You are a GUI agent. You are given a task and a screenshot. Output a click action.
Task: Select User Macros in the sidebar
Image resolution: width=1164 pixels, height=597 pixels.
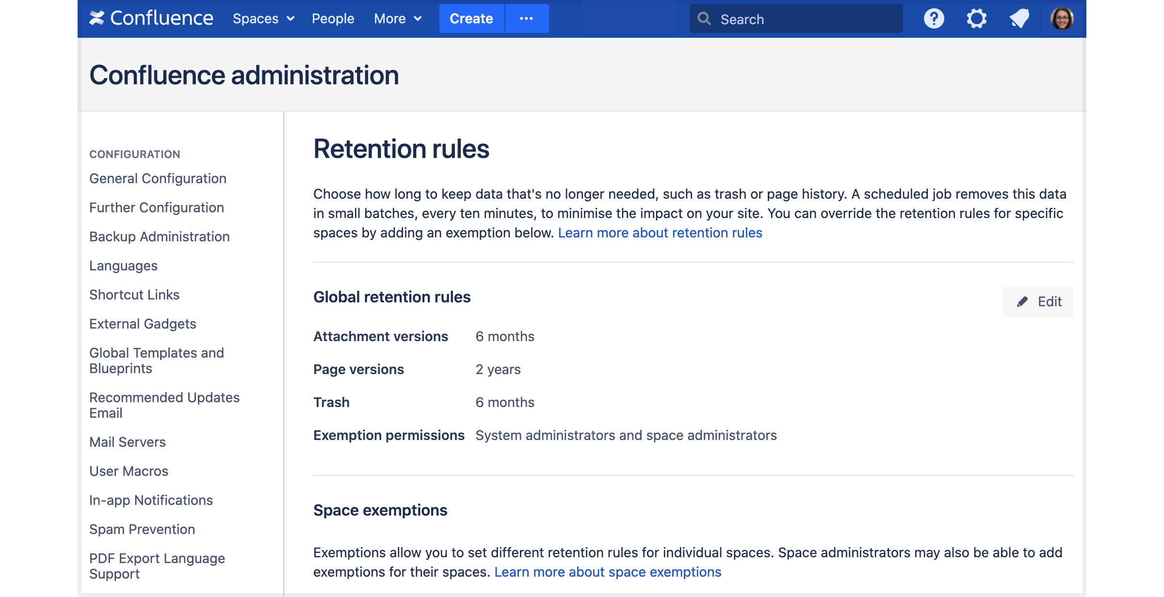pos(129,471)
